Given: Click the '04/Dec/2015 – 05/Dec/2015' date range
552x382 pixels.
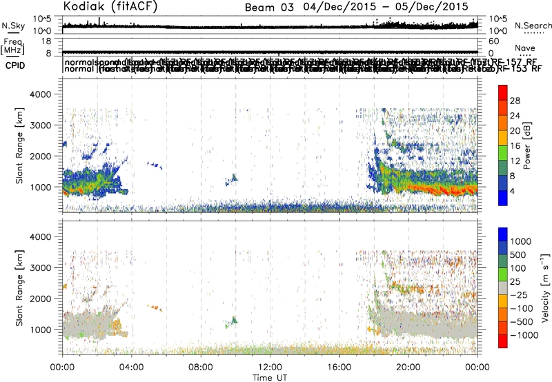Looking at the screenshot, I should (x=386, y=7).
